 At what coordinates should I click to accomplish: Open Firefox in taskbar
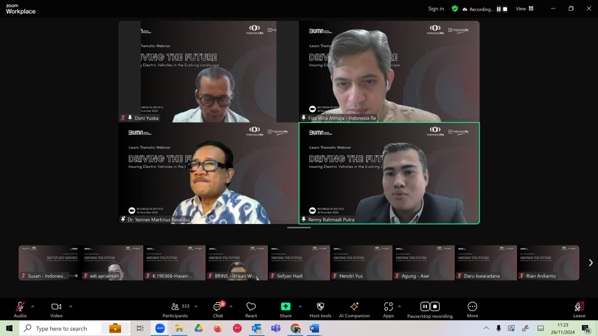point(218,328)
